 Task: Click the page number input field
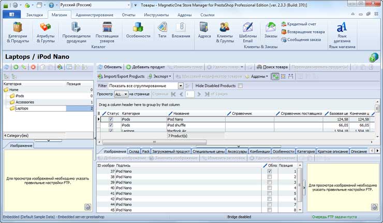[x=190, y=94]
